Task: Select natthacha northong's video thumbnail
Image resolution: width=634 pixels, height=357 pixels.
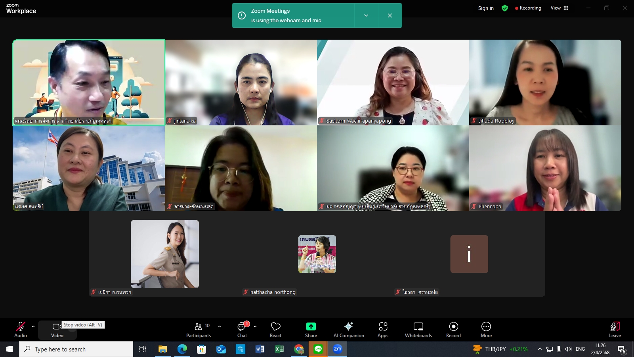Action: [317, 254]
